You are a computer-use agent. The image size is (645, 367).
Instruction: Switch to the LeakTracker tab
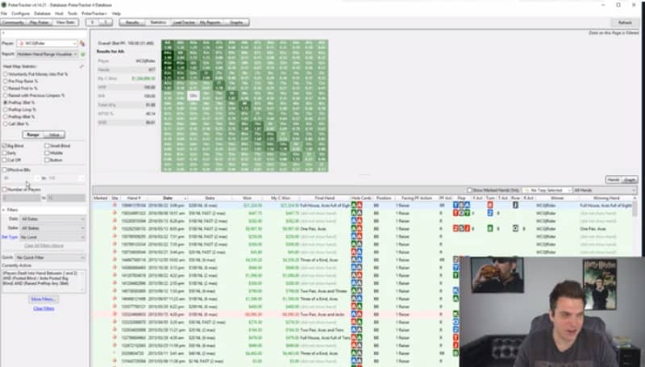[x=184, y=23]
